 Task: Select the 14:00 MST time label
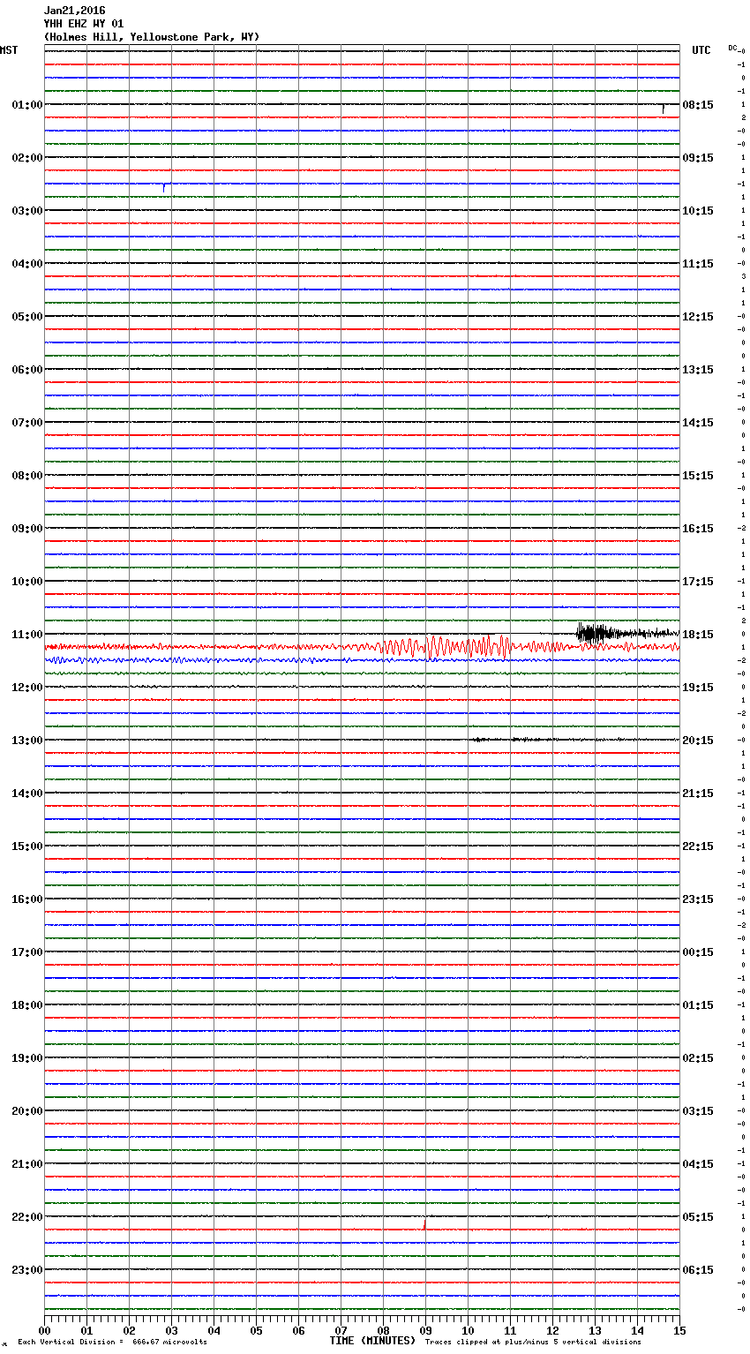27,794
